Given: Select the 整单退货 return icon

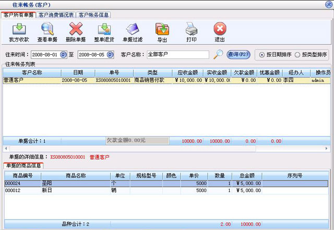Looking at the screenshot, I should click(104, 29).
